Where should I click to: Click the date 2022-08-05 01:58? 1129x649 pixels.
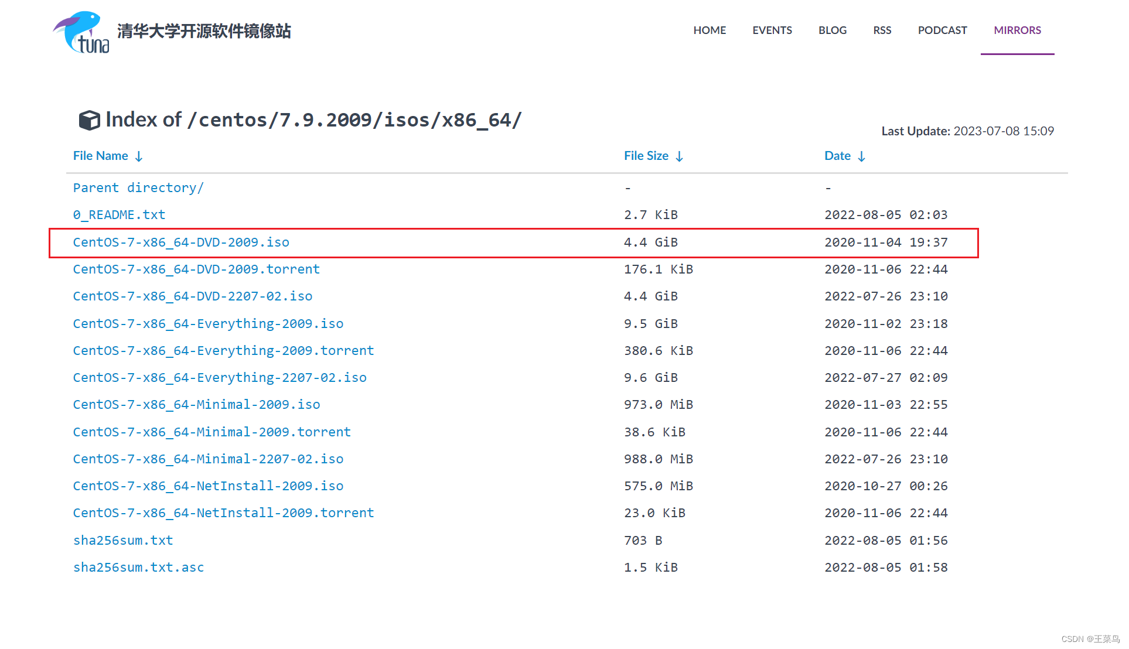(886, 568)
